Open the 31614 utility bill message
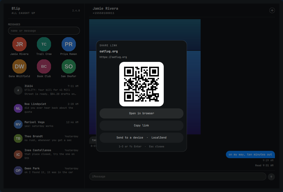The width and height of the screenshot is (283, 192). coord(44,90)
